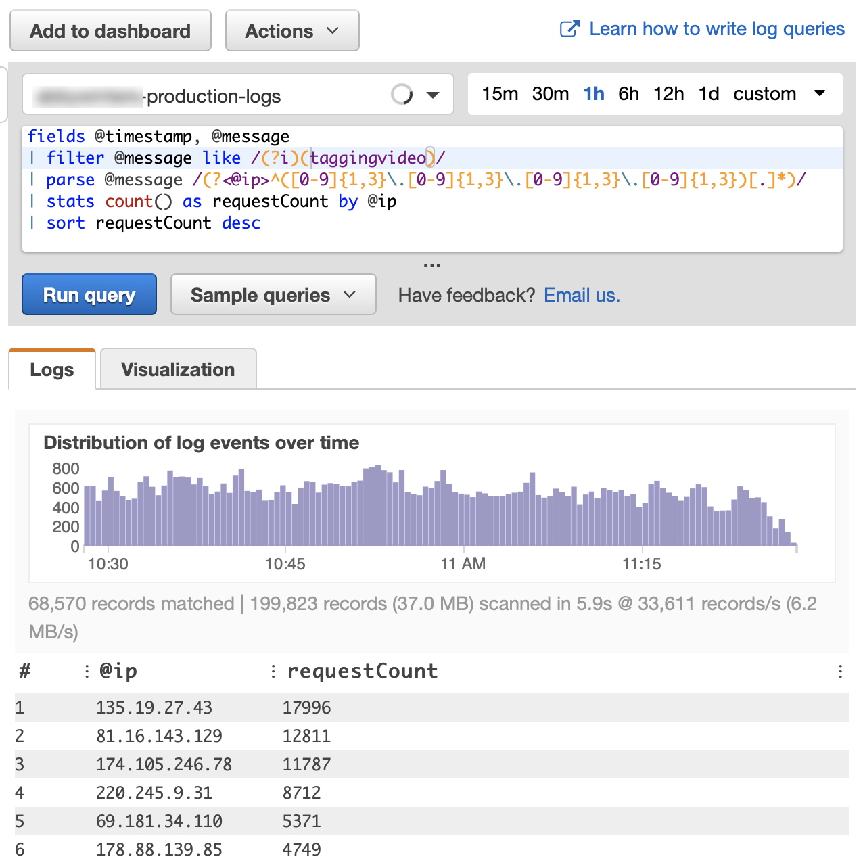Click the requestCount value 12811
863x863 pixels.
(x=306, y=736)
